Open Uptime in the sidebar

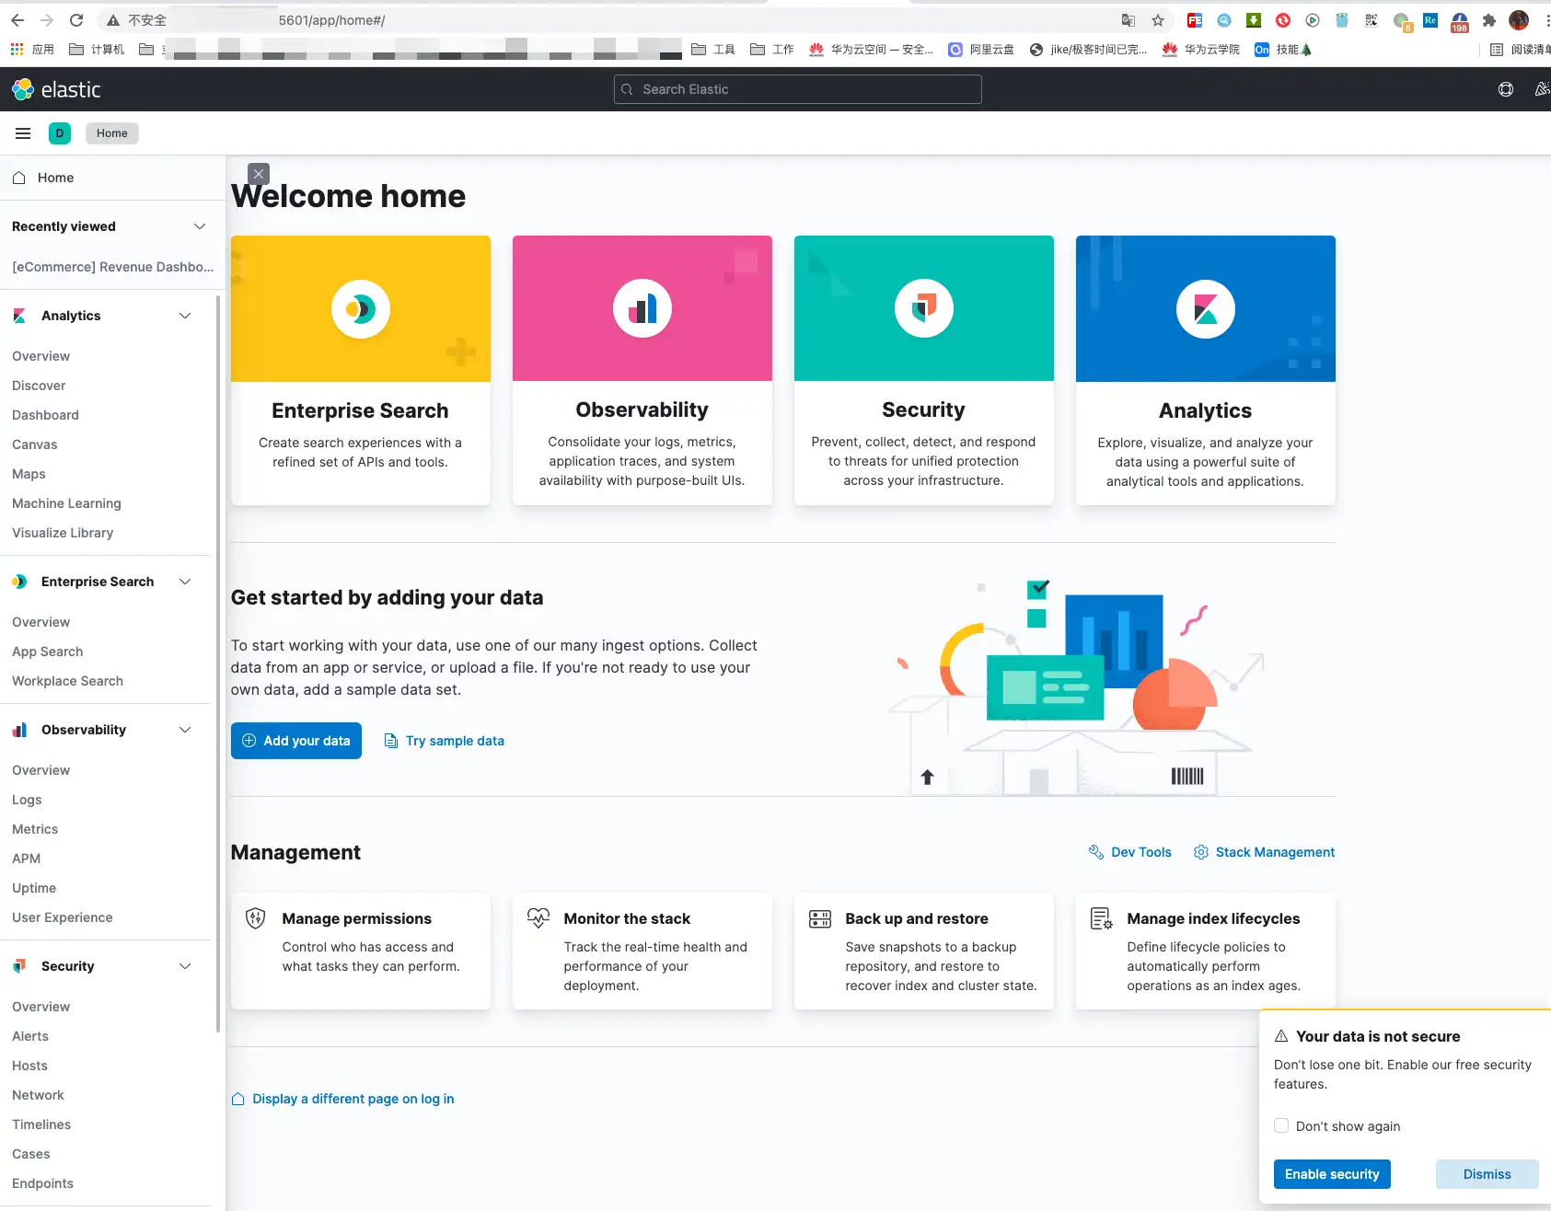[34, 888]
